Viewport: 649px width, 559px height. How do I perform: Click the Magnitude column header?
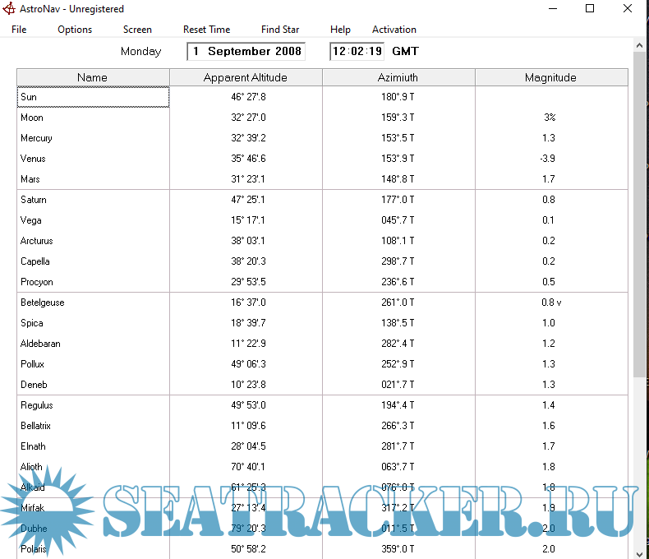(x=550, y=77)
